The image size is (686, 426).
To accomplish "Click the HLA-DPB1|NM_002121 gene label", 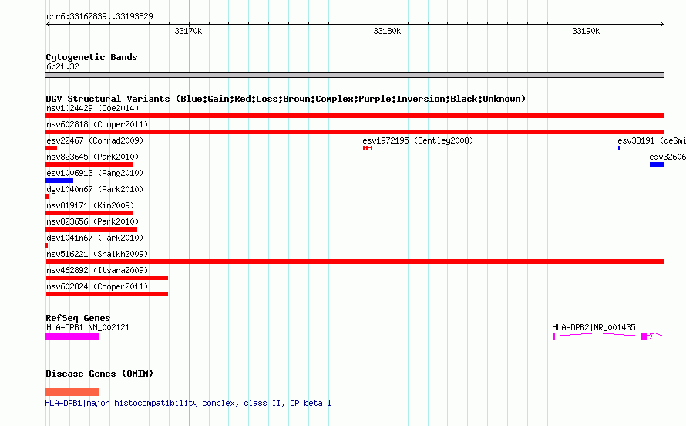I will tap(88, 327).
